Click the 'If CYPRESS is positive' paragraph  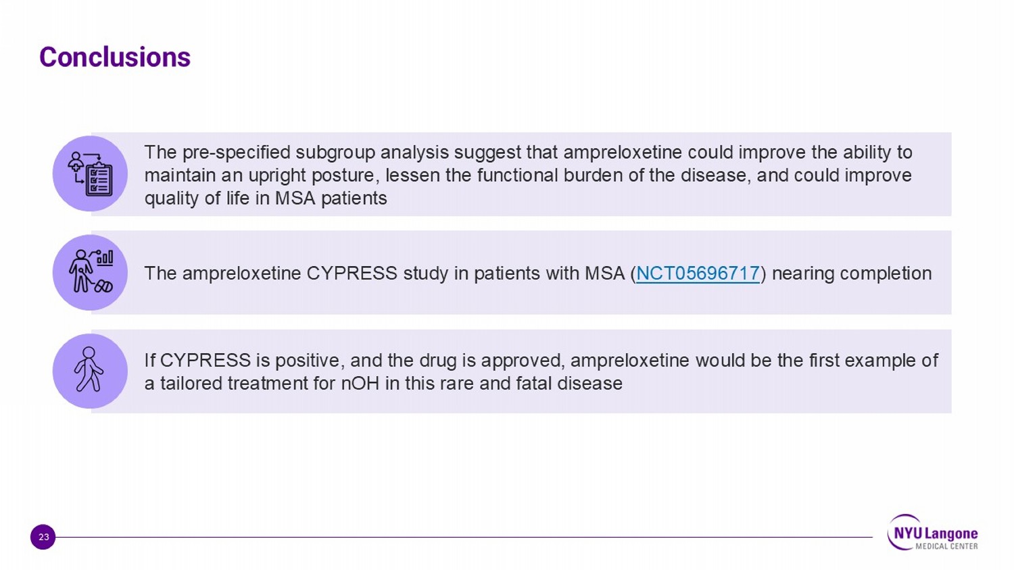pos(541,371)
